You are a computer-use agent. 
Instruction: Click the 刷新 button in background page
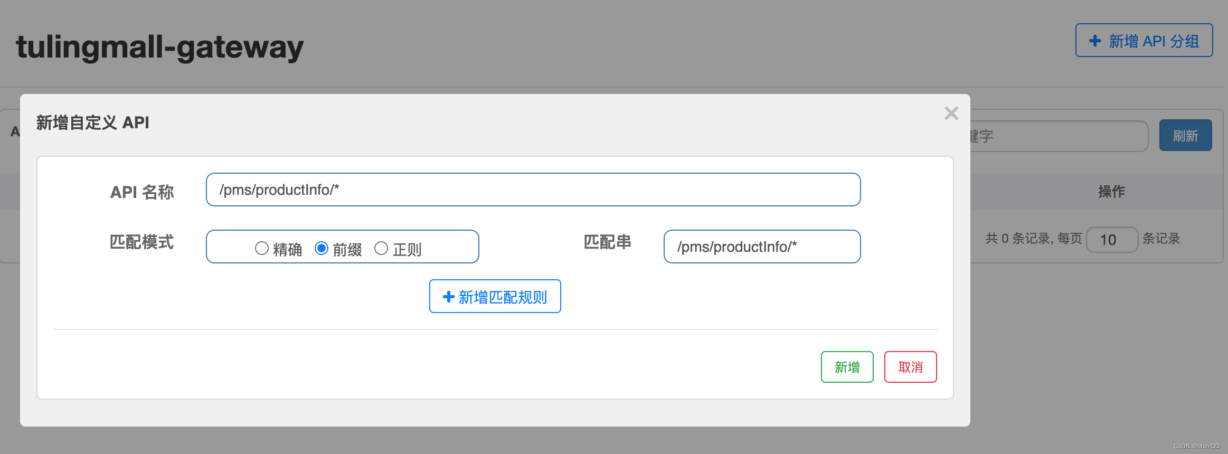pyautogui.click(x=1185, y=136)
